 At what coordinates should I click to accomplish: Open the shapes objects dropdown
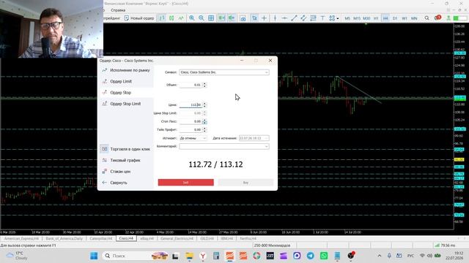(333, 18)
